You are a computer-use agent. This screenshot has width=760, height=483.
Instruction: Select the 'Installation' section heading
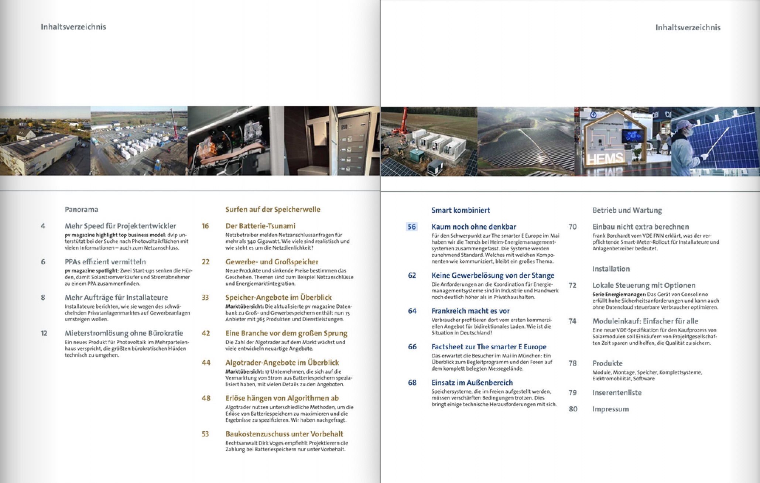[611, 269]
